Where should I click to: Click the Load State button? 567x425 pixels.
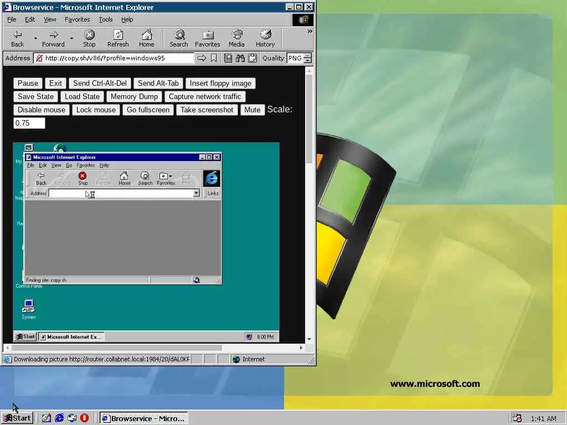pyautogui.click(x=82, y=96)
